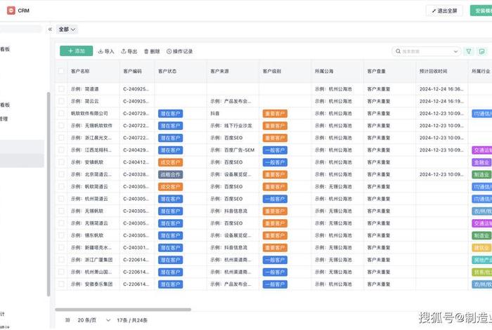The height and width of the screenshot is (330, 492).
Task: Click the magnifier icon in the search box
Action: 398,51
